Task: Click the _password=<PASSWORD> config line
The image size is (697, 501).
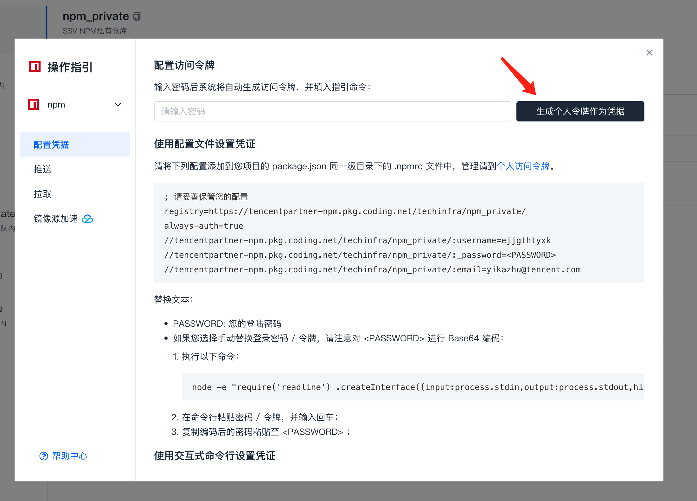Action: point(360,255)
